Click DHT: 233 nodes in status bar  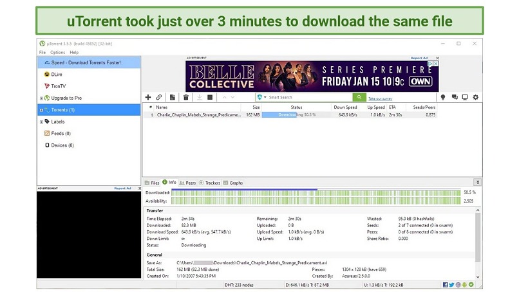(x=239, y=285)
